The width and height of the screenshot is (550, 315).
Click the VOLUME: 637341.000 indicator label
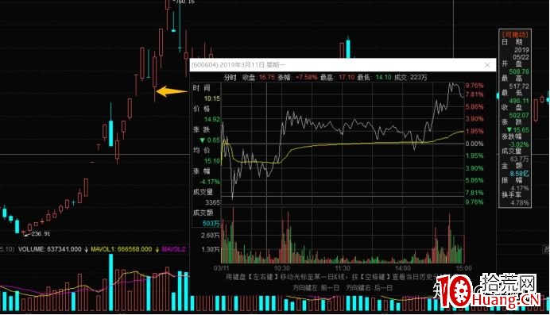(49, 249)
